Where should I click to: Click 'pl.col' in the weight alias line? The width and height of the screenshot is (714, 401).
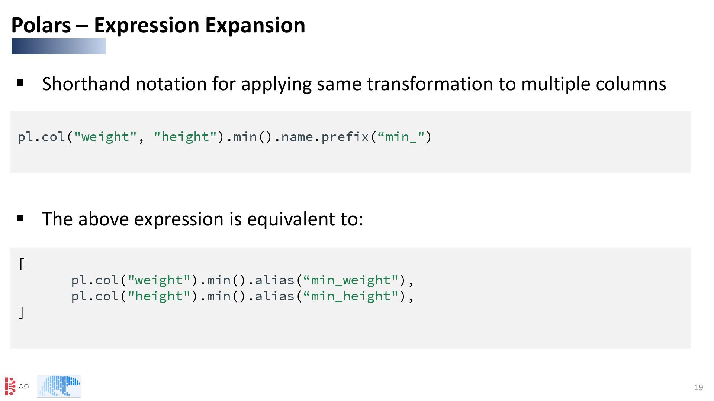point(95,280)
